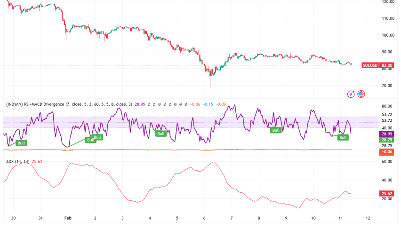Viewport: 401px width, 228px height.
Task: Click the 31 date on time axis
Action: [41, 219]
